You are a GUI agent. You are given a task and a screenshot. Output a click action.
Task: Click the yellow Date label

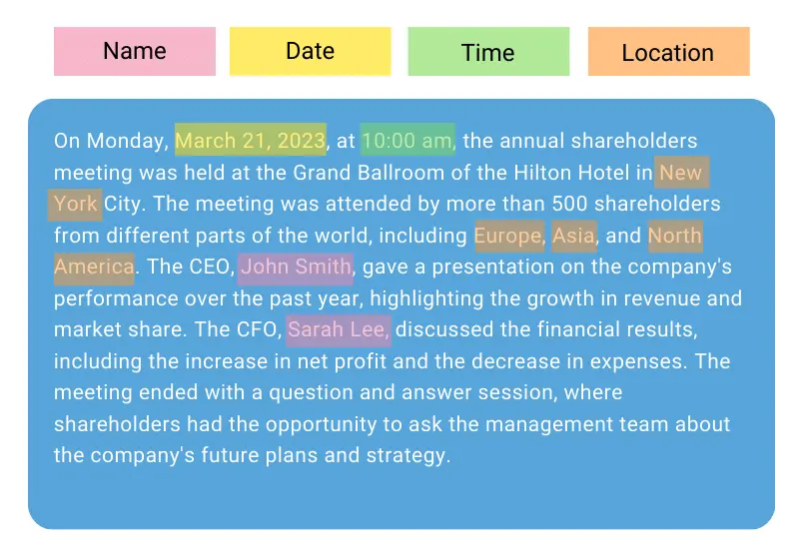(310, 52)
